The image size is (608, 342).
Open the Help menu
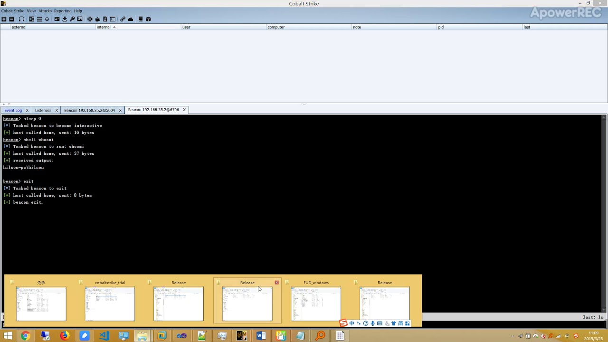[x=78, y=11]
